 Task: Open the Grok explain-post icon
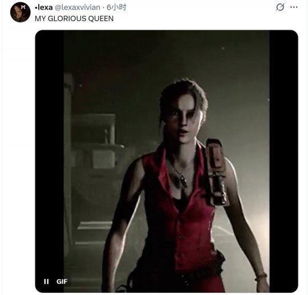[x=279, y=7]
